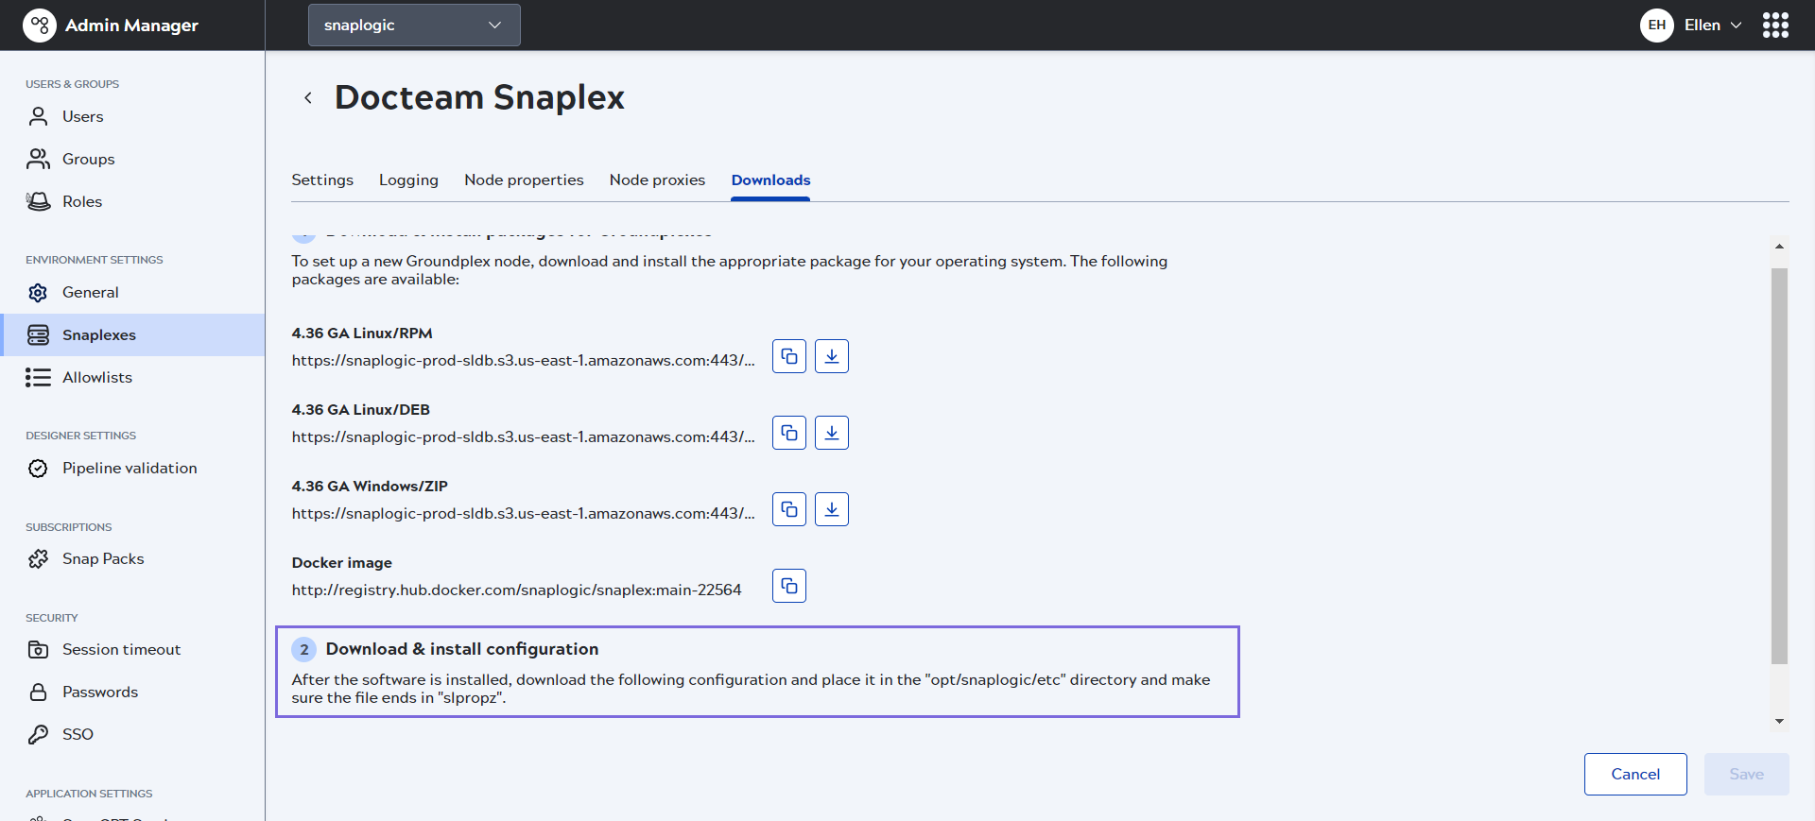Switch to the Settings tab
1815x821 pixels.
(322, 180)
